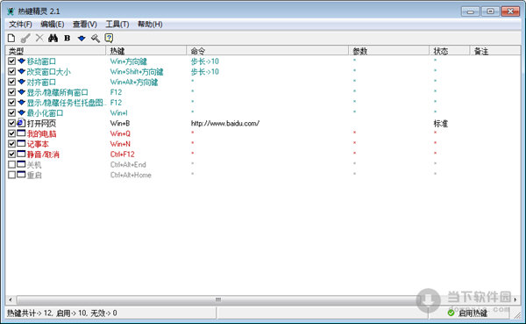Click the edit brush toolbar icon

click(x=25, y=38)
